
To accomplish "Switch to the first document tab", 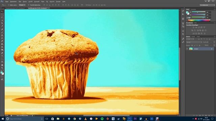I will 15,8.
